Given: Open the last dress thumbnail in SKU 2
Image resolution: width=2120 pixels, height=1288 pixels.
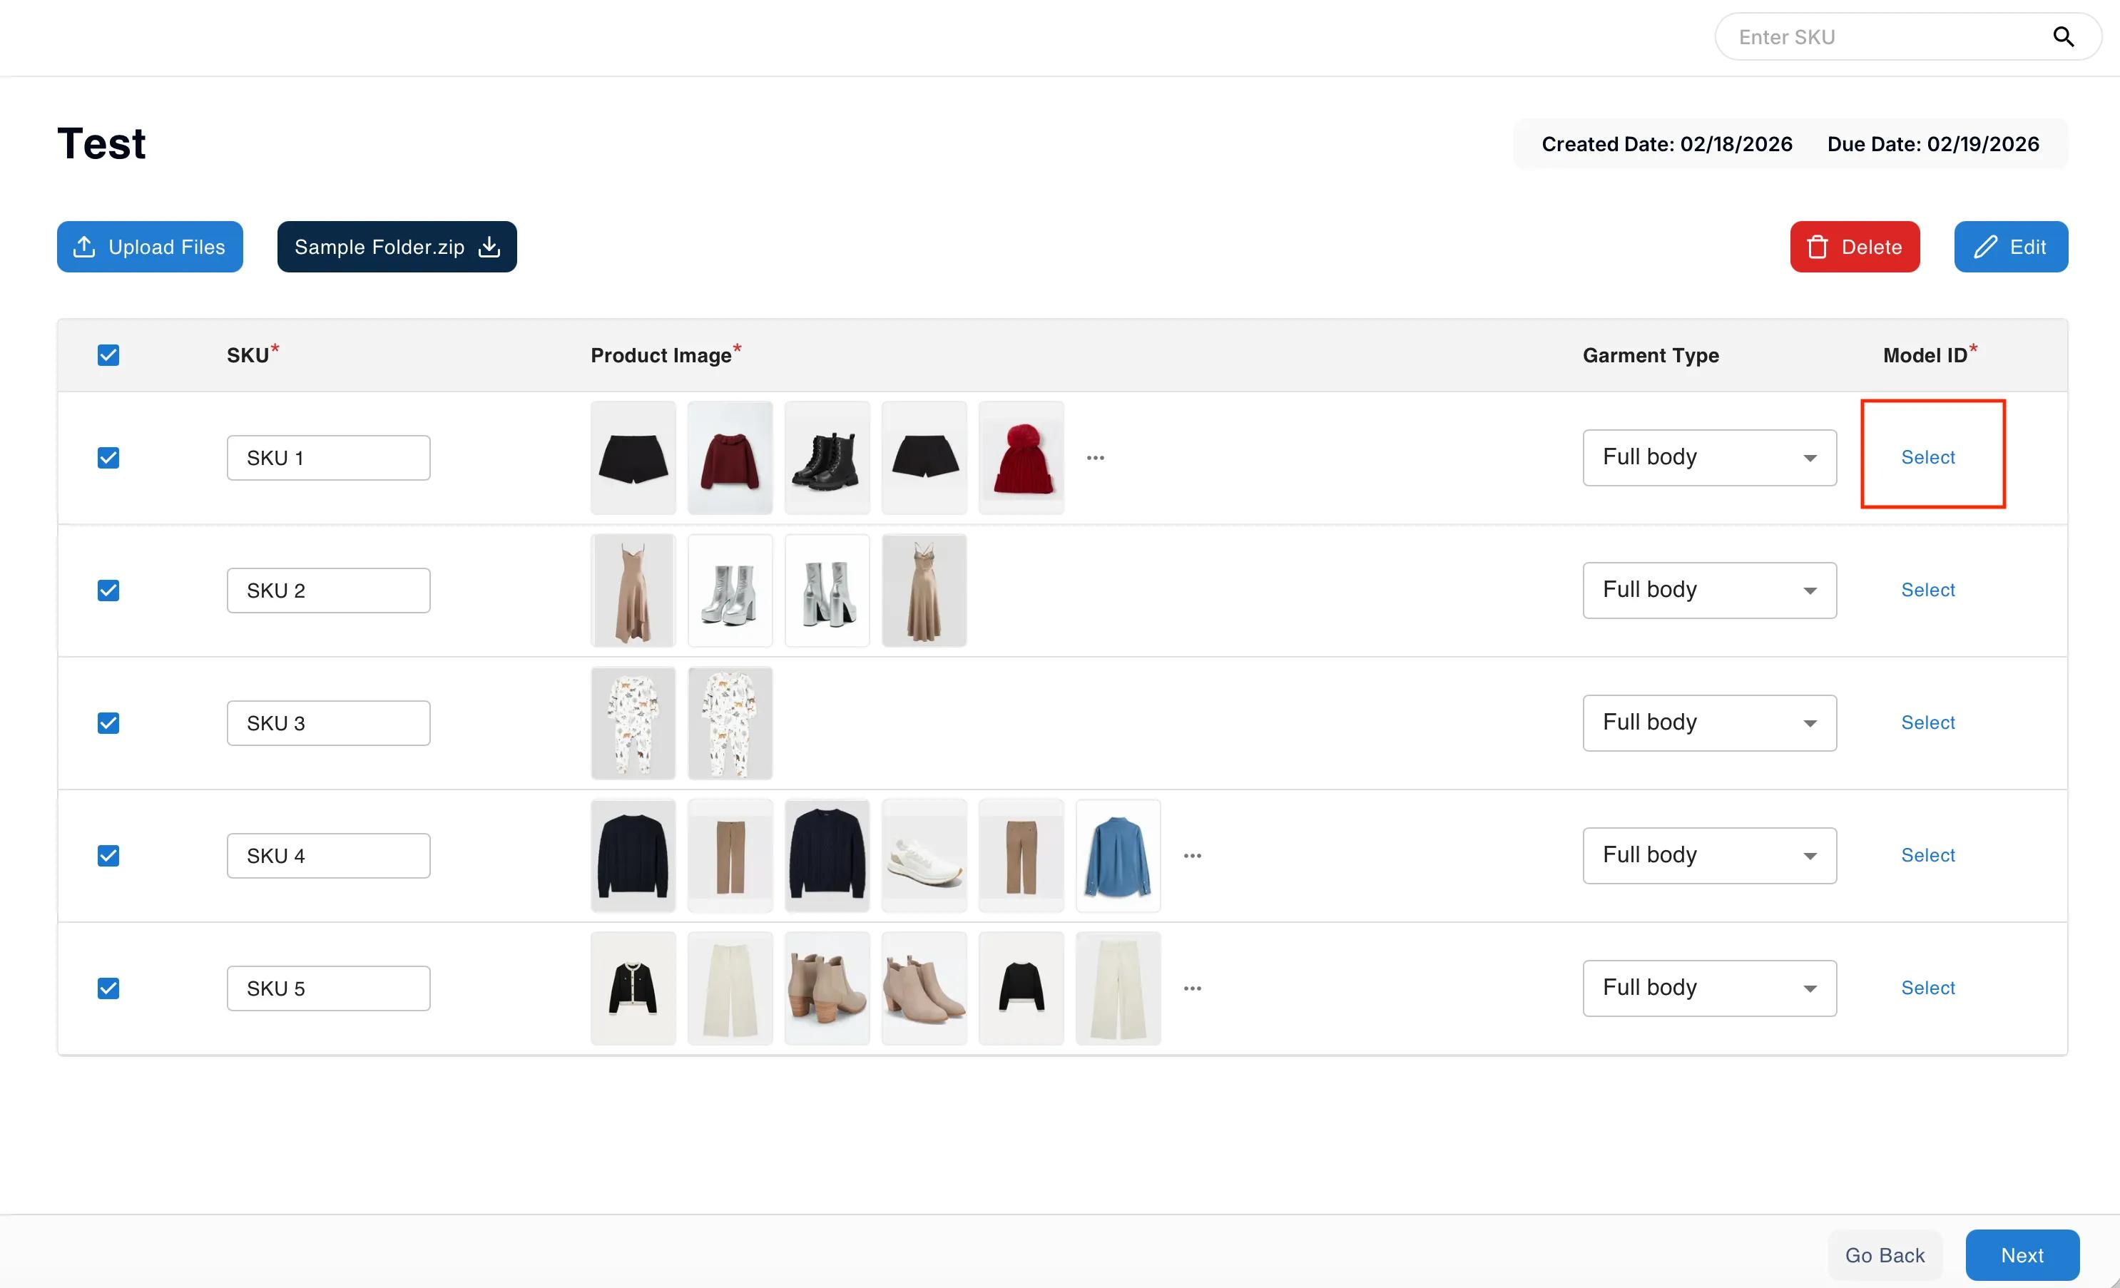Looking at the screenshot, I should [924, 591].
